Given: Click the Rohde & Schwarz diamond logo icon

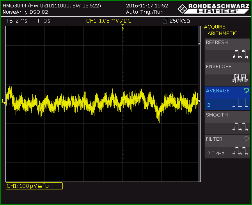Looking at the screenshot, I should [183, 9].
